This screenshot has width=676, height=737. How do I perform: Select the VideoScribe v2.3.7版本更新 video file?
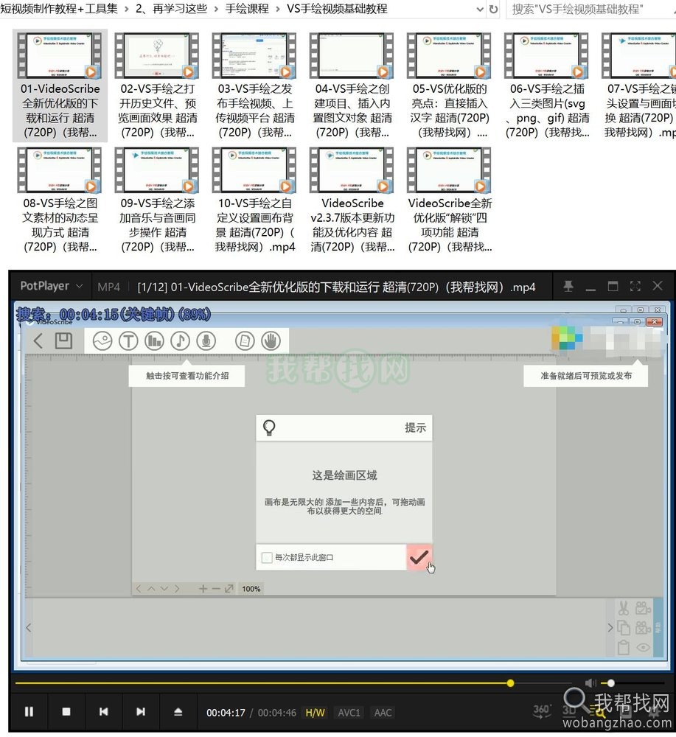pyautogui.click(x=352, y=200)
